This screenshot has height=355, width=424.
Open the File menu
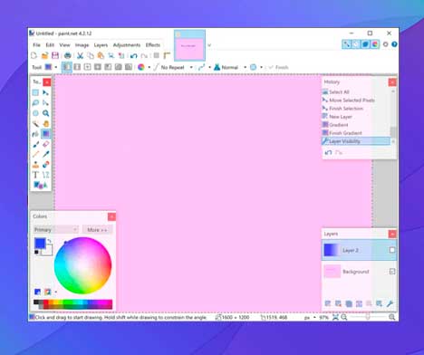point(36,45)
